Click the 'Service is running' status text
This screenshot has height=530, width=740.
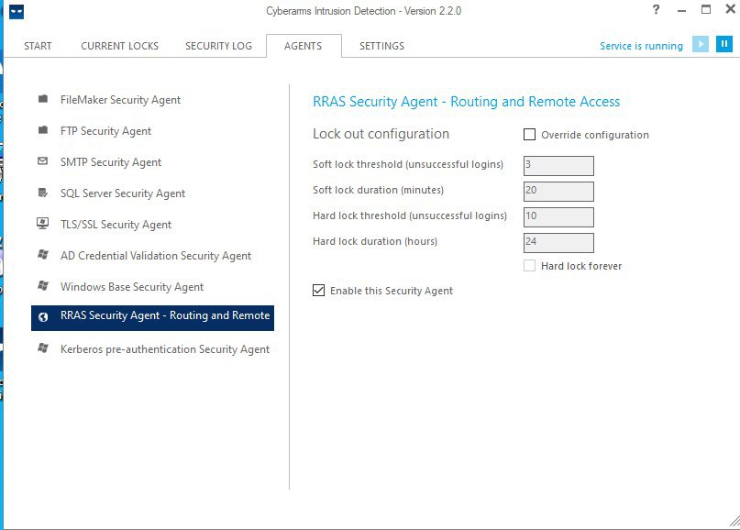pos(641,46)
